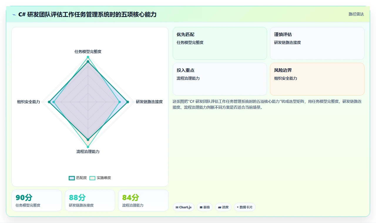Click the 路径雷达 label in header
This screenshot has height=223, width=376.
(x=356, y=14)
